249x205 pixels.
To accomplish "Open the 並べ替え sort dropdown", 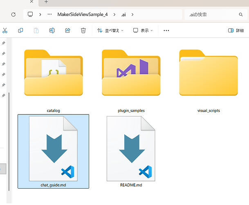I will coord(110,30).
